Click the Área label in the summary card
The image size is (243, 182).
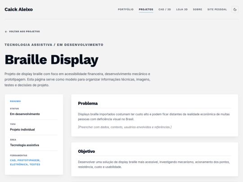pos(13,140)
